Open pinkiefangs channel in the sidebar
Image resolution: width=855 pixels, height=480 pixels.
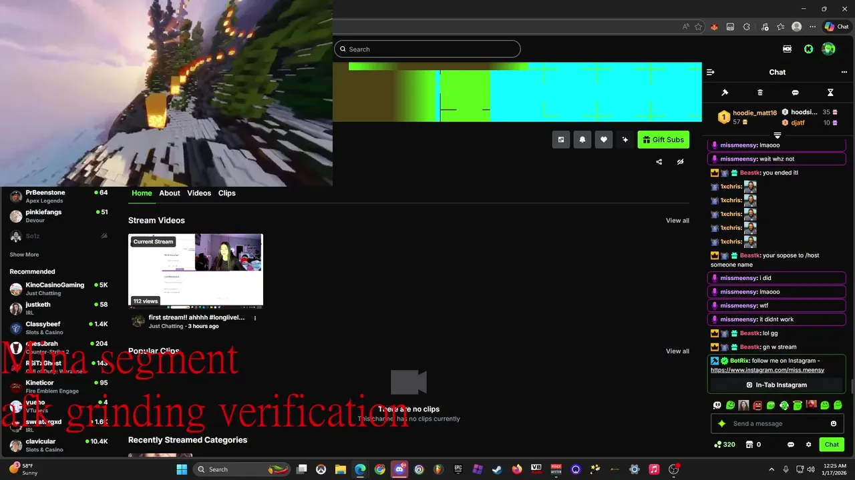pyautogui.click(x=59, y=216)
